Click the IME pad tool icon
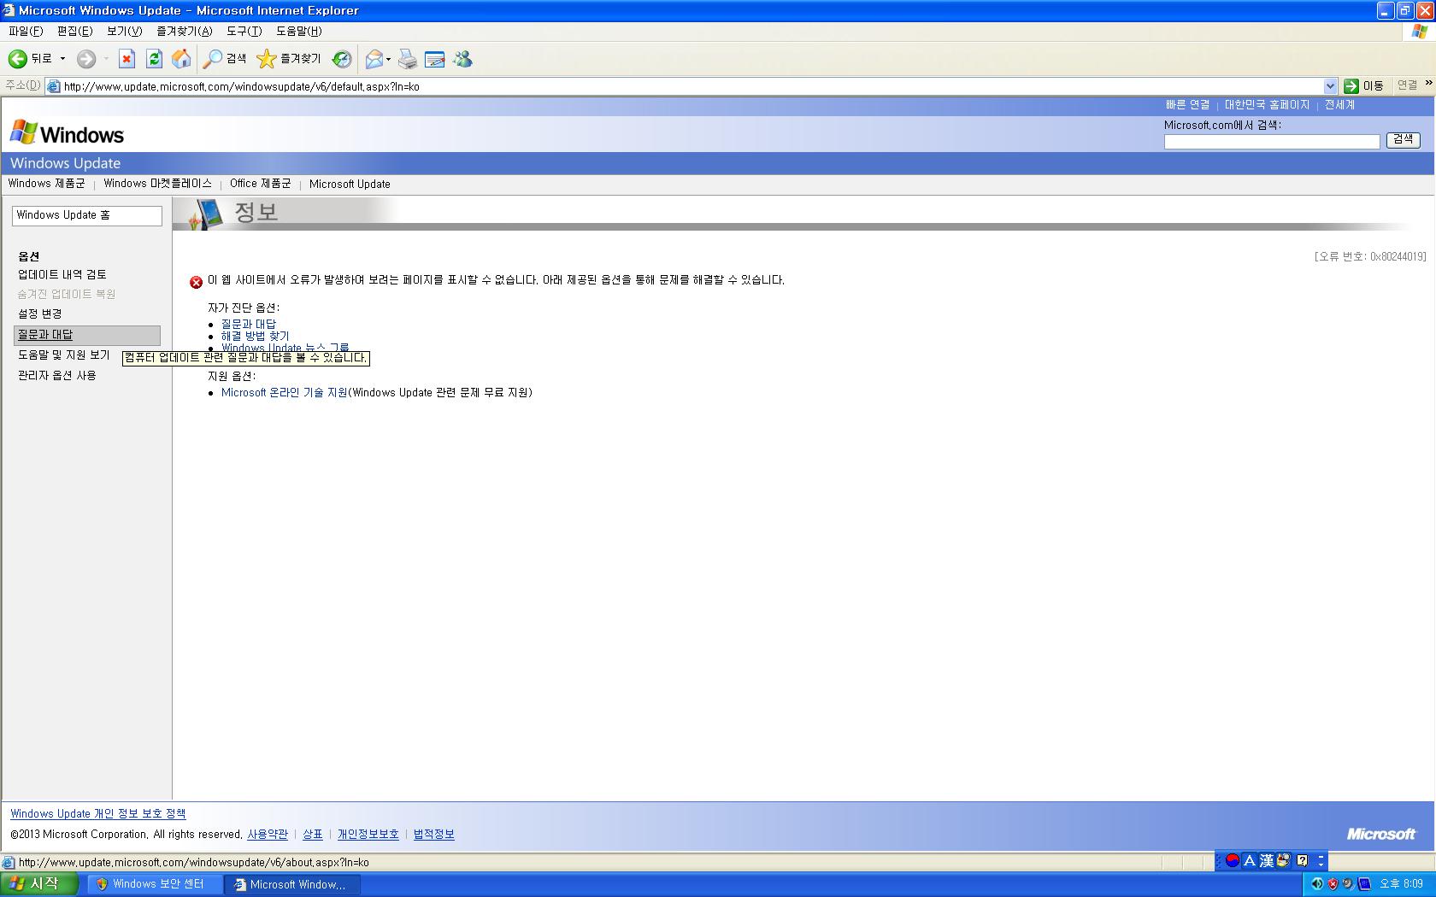Screen dimensions: 1436x897 (x=1283, y=861)
